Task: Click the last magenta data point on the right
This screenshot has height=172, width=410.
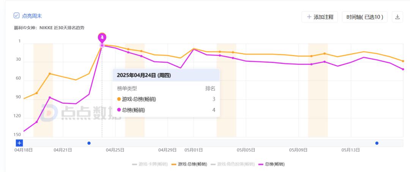Action: [x=403, y=69]
